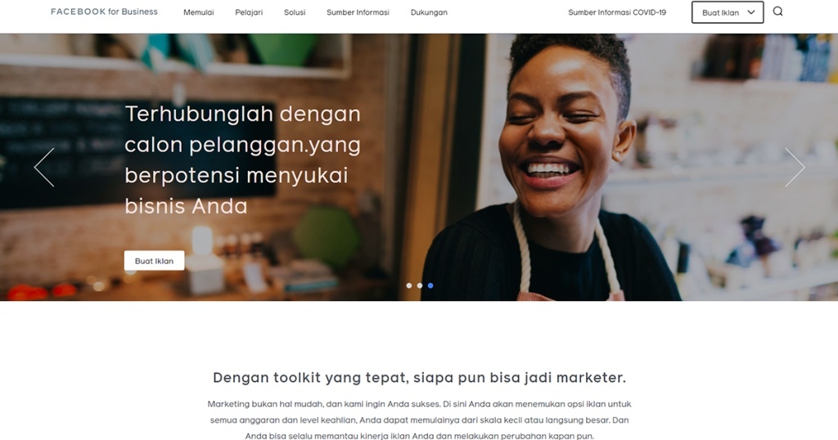Open the Pelajari navigation menu
Viewport: 838px width, 440px height.
click(249, 12)
